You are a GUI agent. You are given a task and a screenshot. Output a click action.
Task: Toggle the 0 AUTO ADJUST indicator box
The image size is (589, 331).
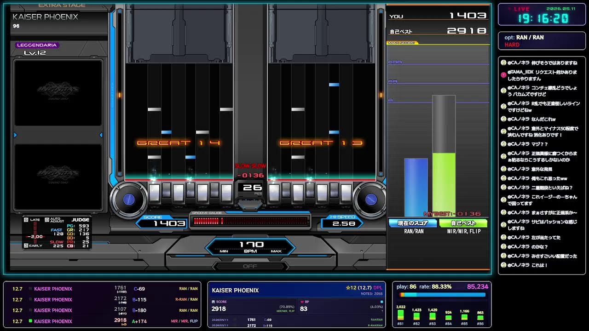46,220
